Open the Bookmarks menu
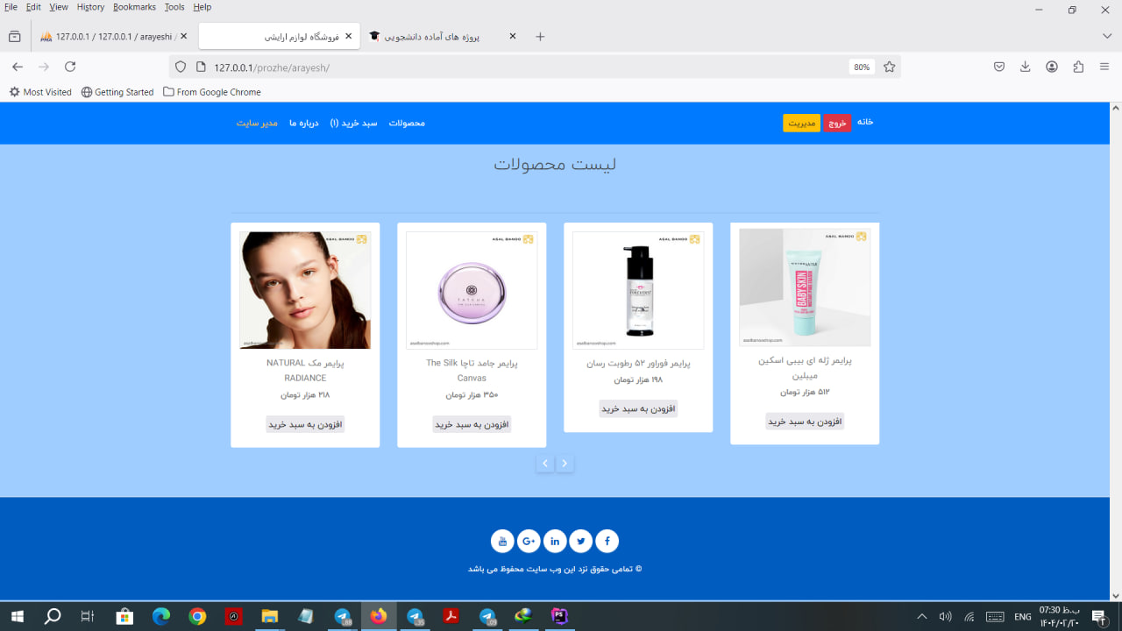The image size is (1122, 631). pyautogui.click(x=133, y=6)
